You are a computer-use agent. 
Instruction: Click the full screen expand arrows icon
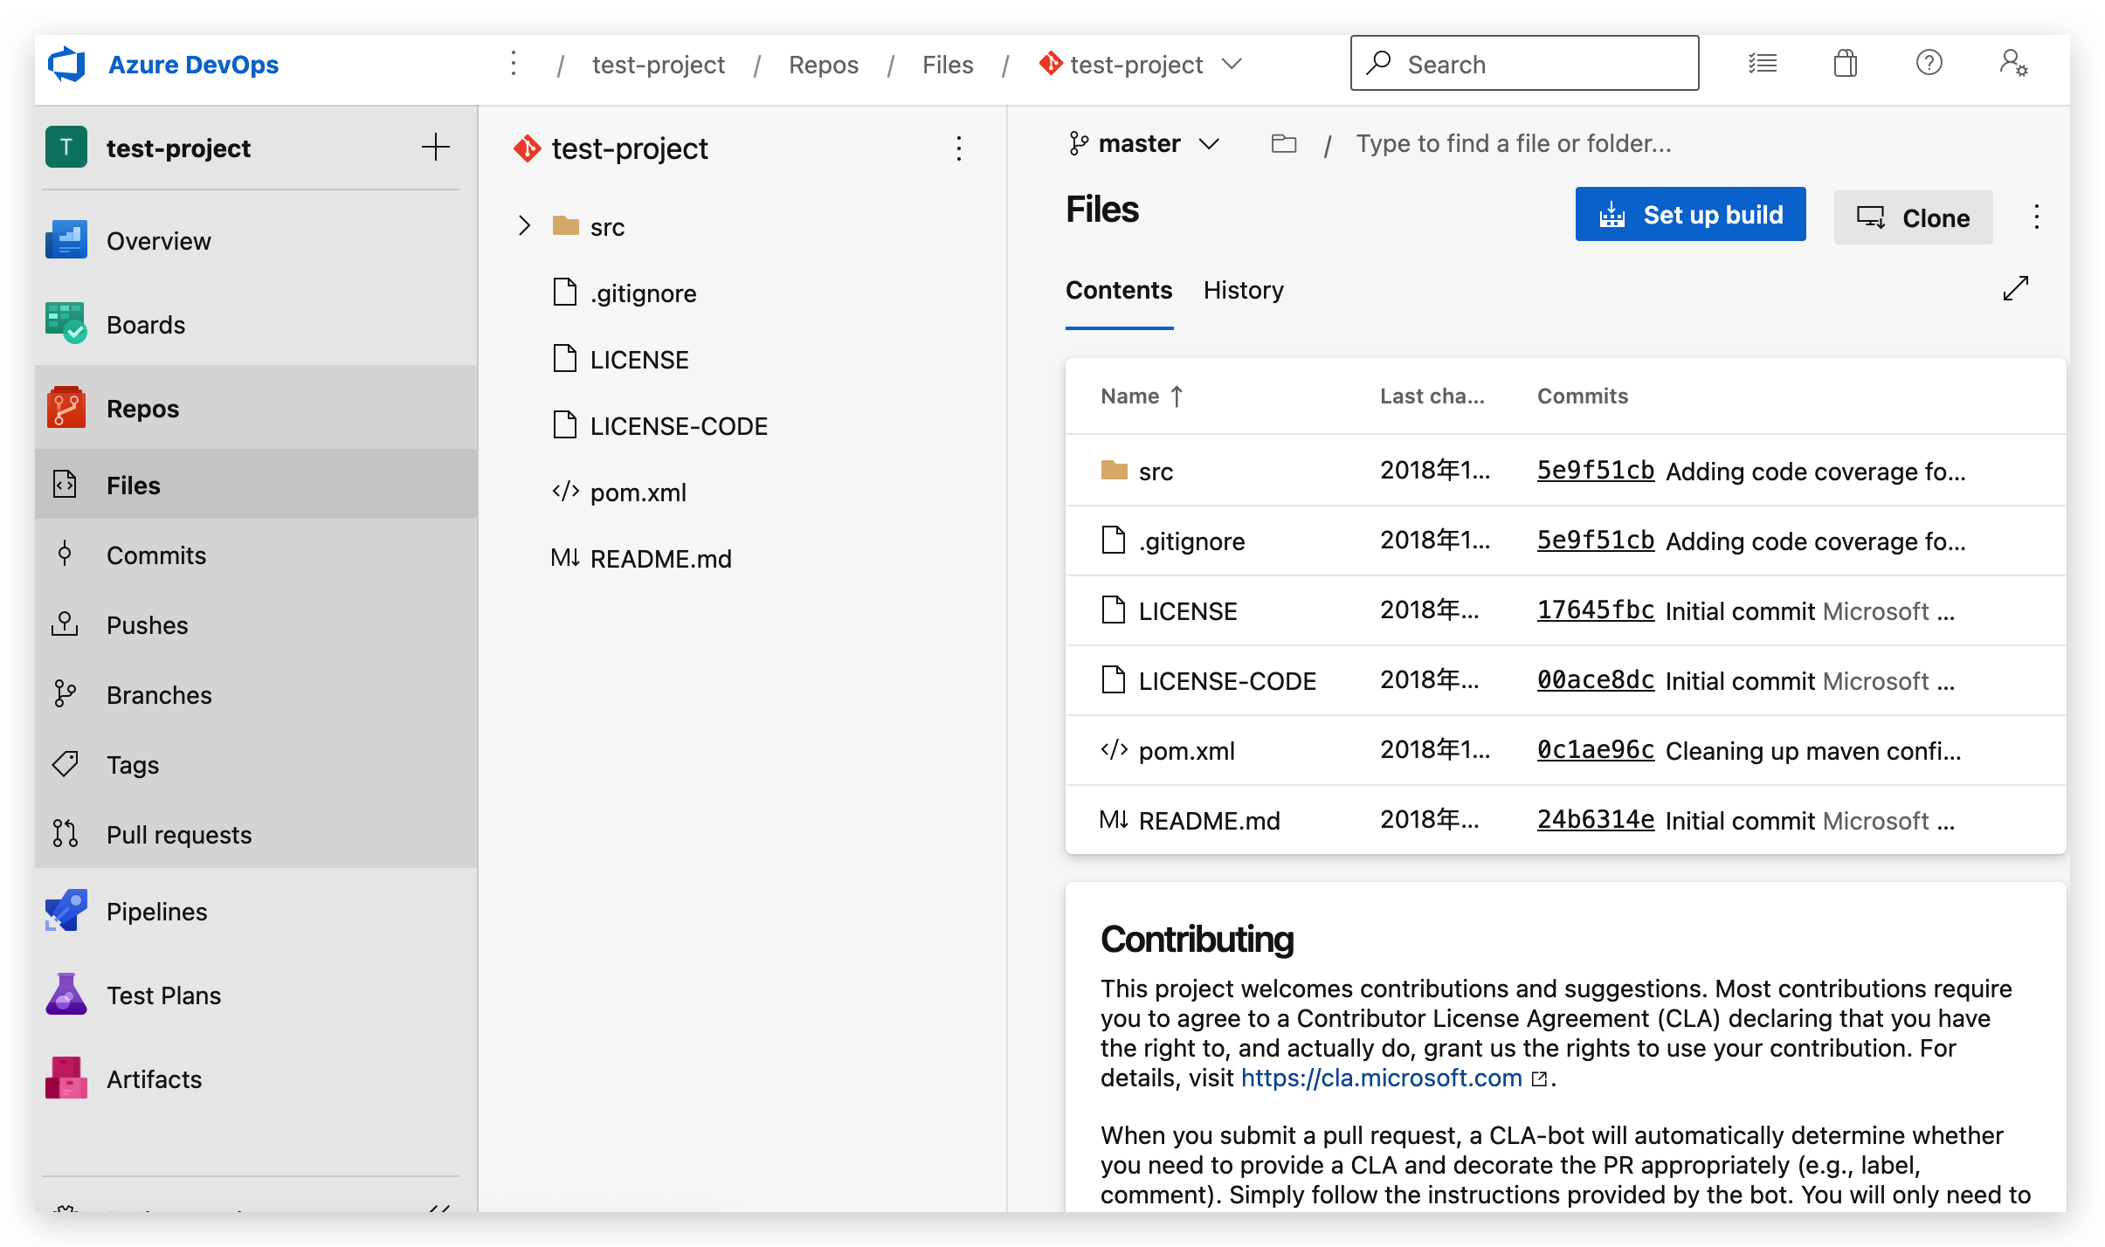click(2016, 288)
